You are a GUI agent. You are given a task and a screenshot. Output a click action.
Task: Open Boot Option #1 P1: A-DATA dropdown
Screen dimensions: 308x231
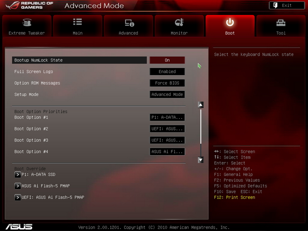coord(167,117)
